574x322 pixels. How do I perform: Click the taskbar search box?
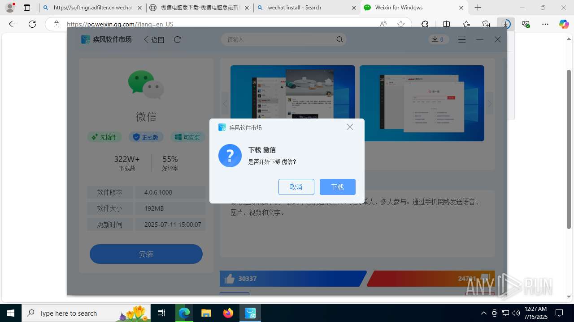point(86,313)
